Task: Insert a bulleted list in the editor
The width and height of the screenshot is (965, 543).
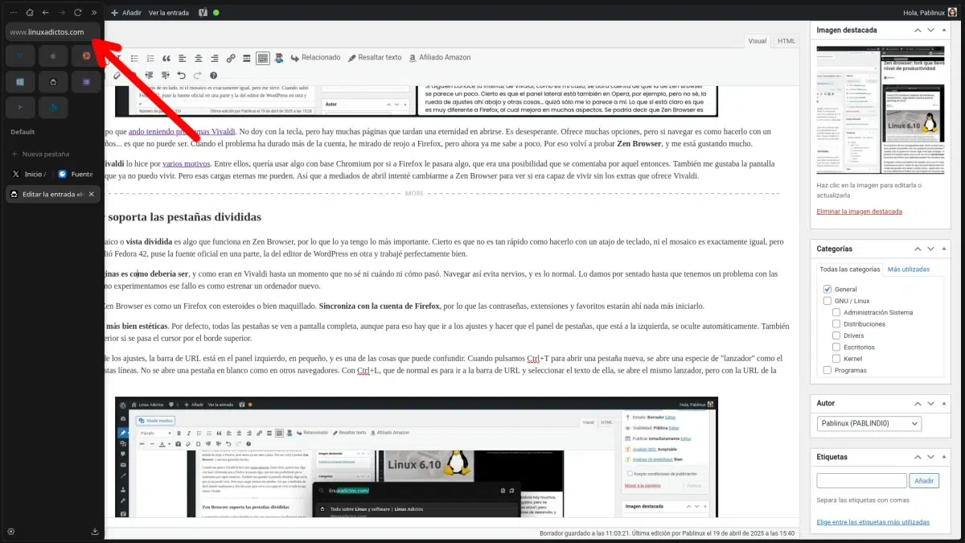Action: (x=134, y=59)
